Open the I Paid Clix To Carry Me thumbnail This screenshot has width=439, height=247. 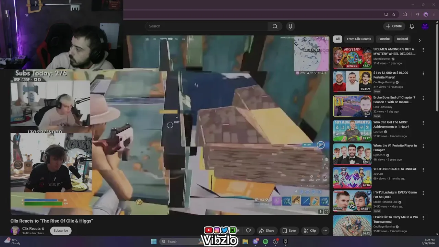pyautogui.click(x=352, y=225)
